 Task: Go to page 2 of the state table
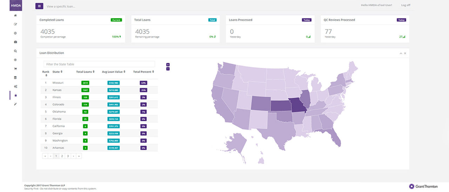click(61, 156)
